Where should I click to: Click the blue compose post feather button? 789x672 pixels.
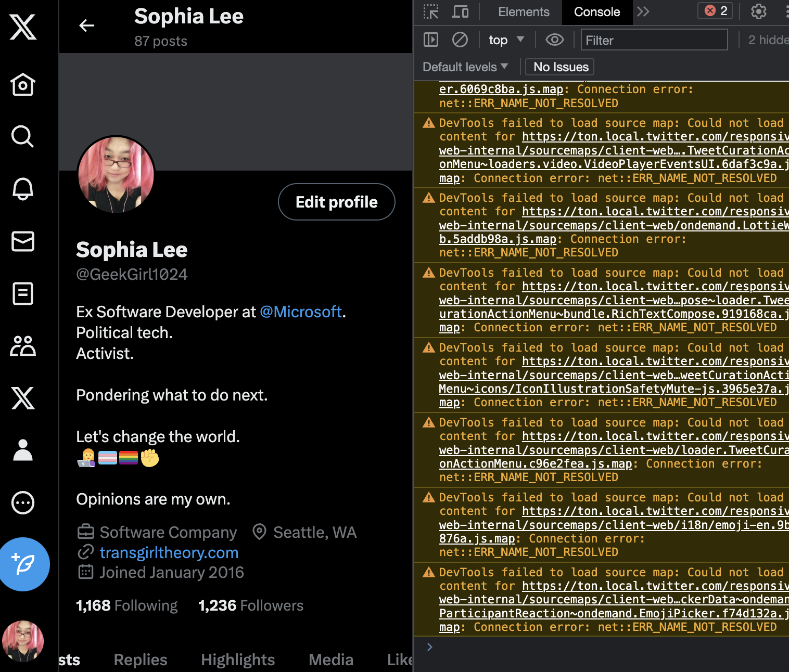click(24, 564)
